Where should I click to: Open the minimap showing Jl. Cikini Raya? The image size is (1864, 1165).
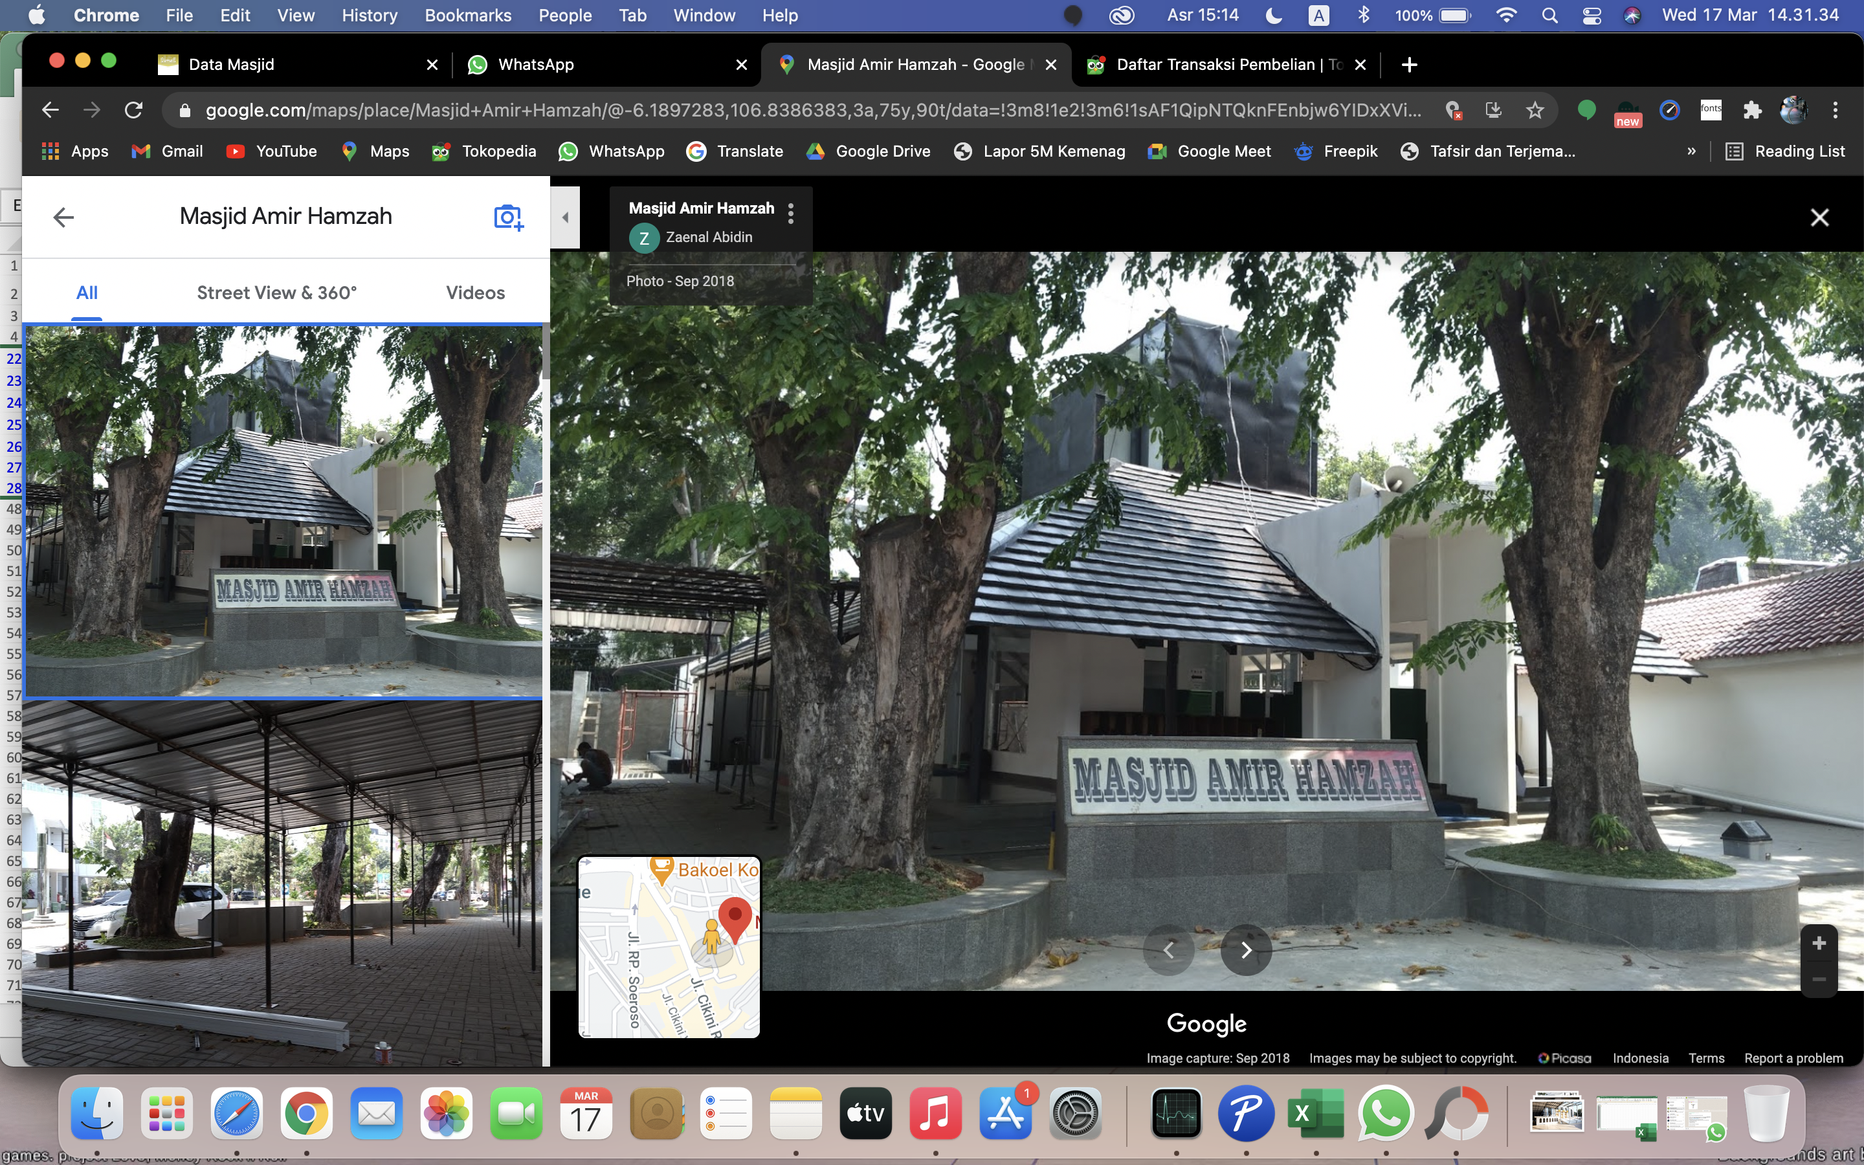coord(669,947)
